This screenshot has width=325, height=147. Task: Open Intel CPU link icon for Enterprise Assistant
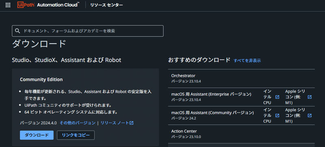(x=277, y=97)
